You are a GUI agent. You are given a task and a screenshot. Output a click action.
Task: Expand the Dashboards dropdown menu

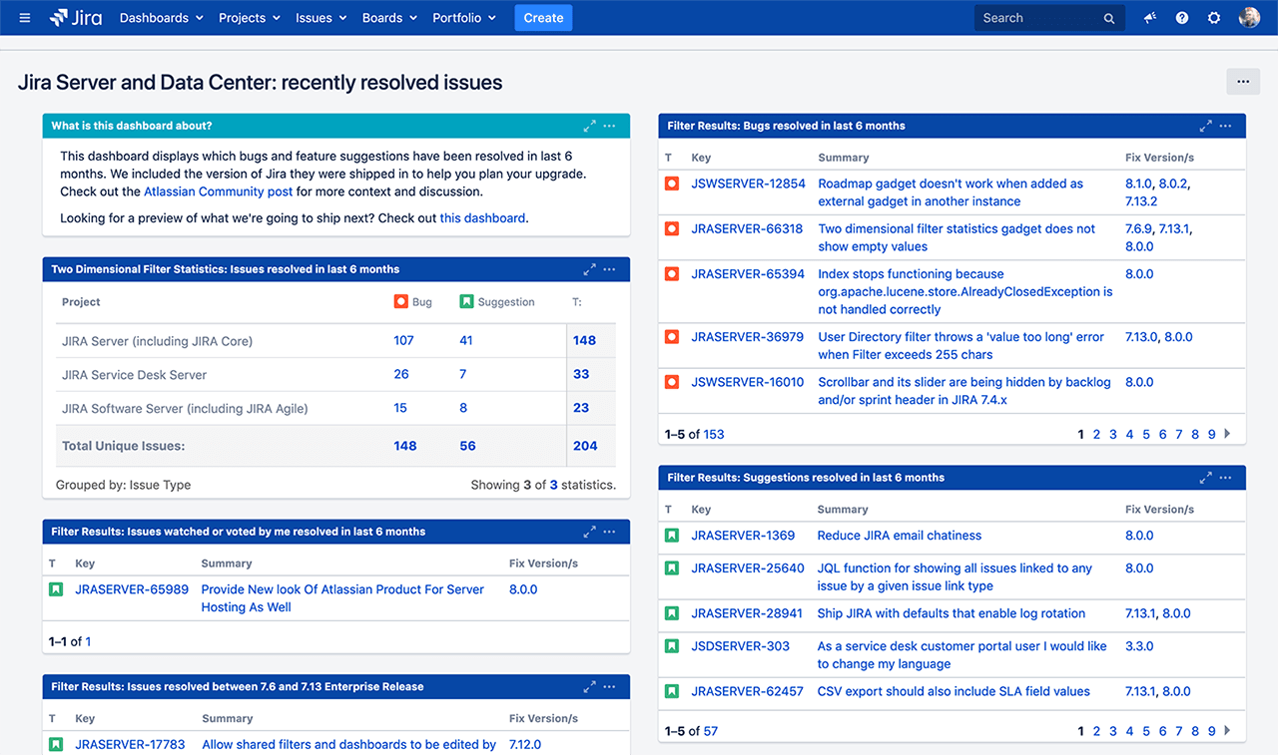pos(162,18)
